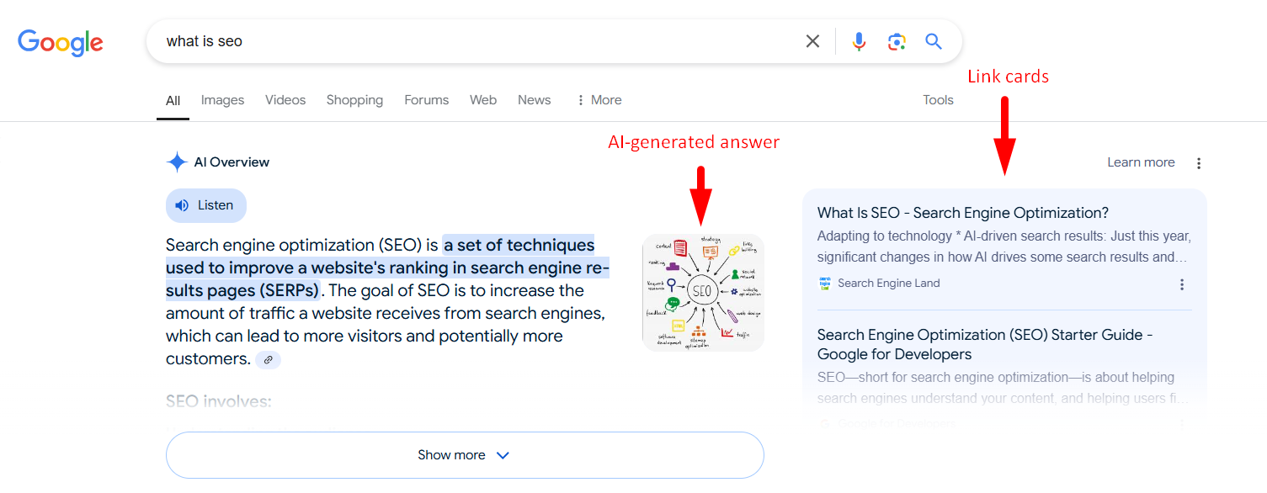Play the answer with Listen button
The height and width of the screenshot is (493, 1267).
coord(206,205)
